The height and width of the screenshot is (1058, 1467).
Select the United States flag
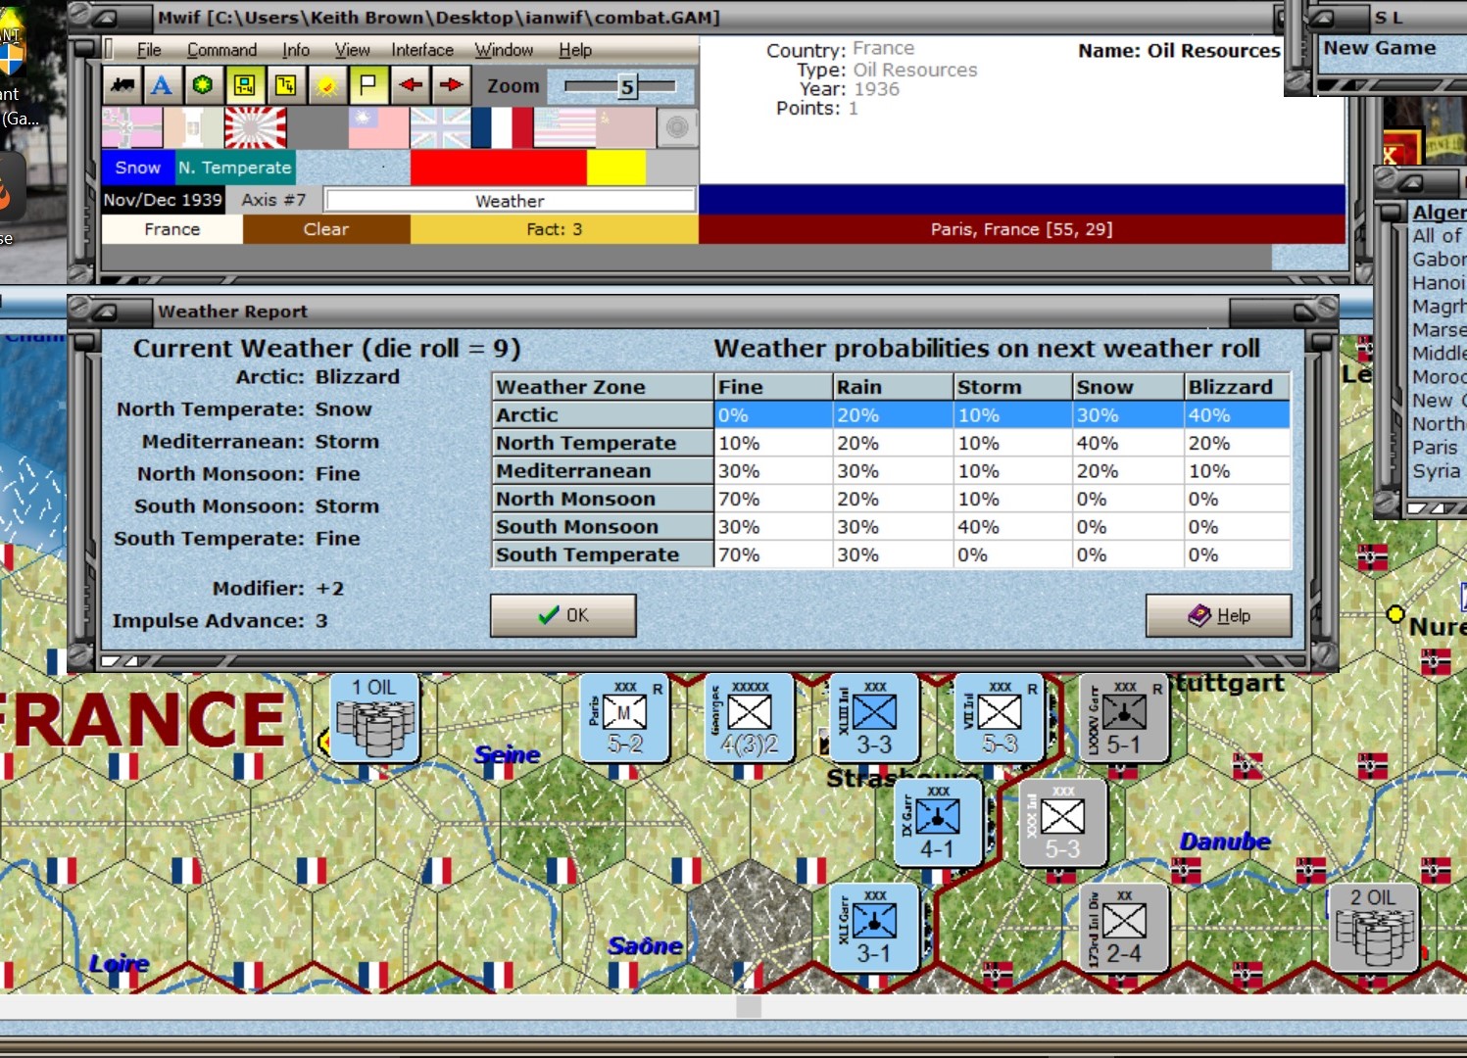tap(563, 128)
